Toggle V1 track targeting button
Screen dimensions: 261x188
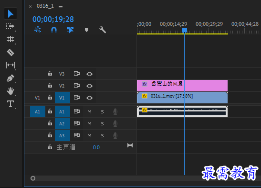click(63, 98)
